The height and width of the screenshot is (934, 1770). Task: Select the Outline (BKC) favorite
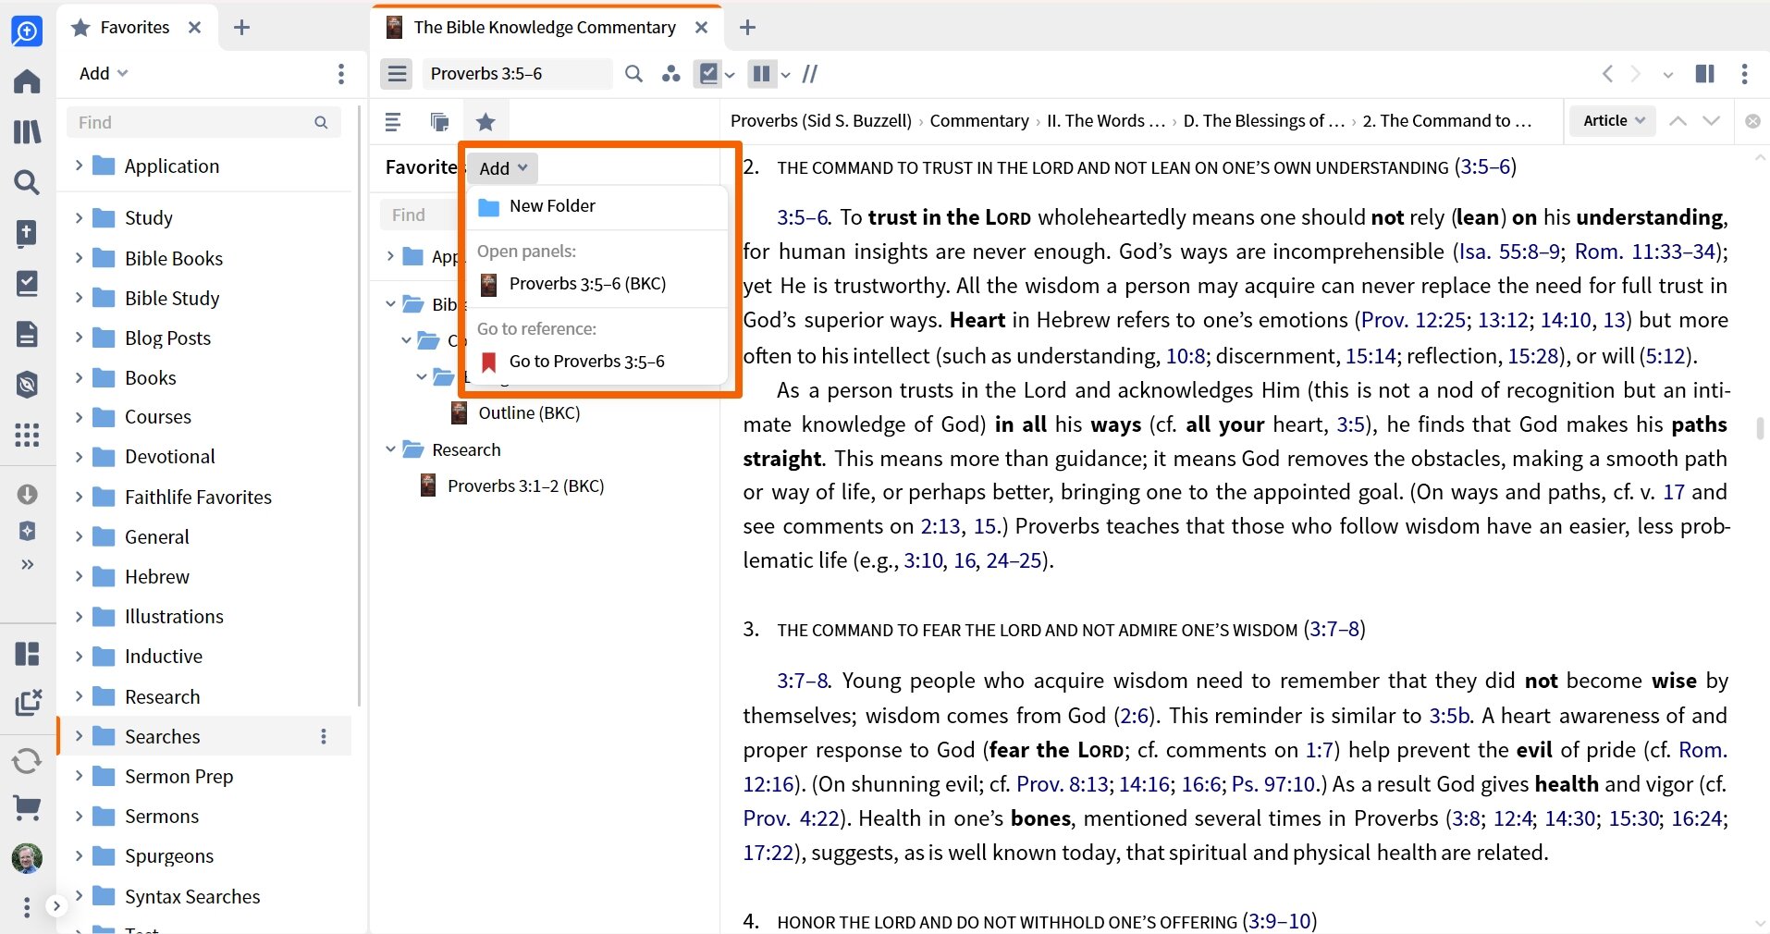click(x=529, y=413)
